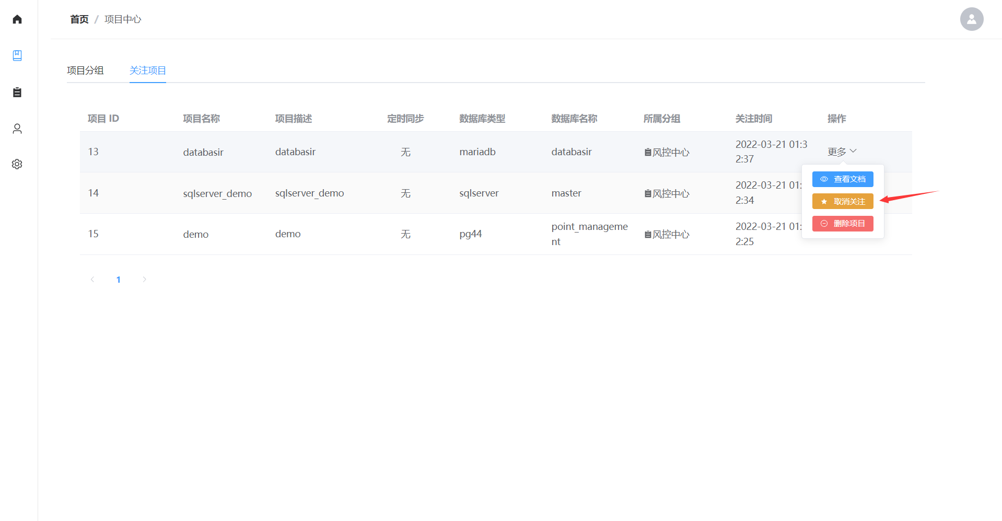Click the home icon in sidebar
The width and height of the screenshot is (1002, 521).
17,19
